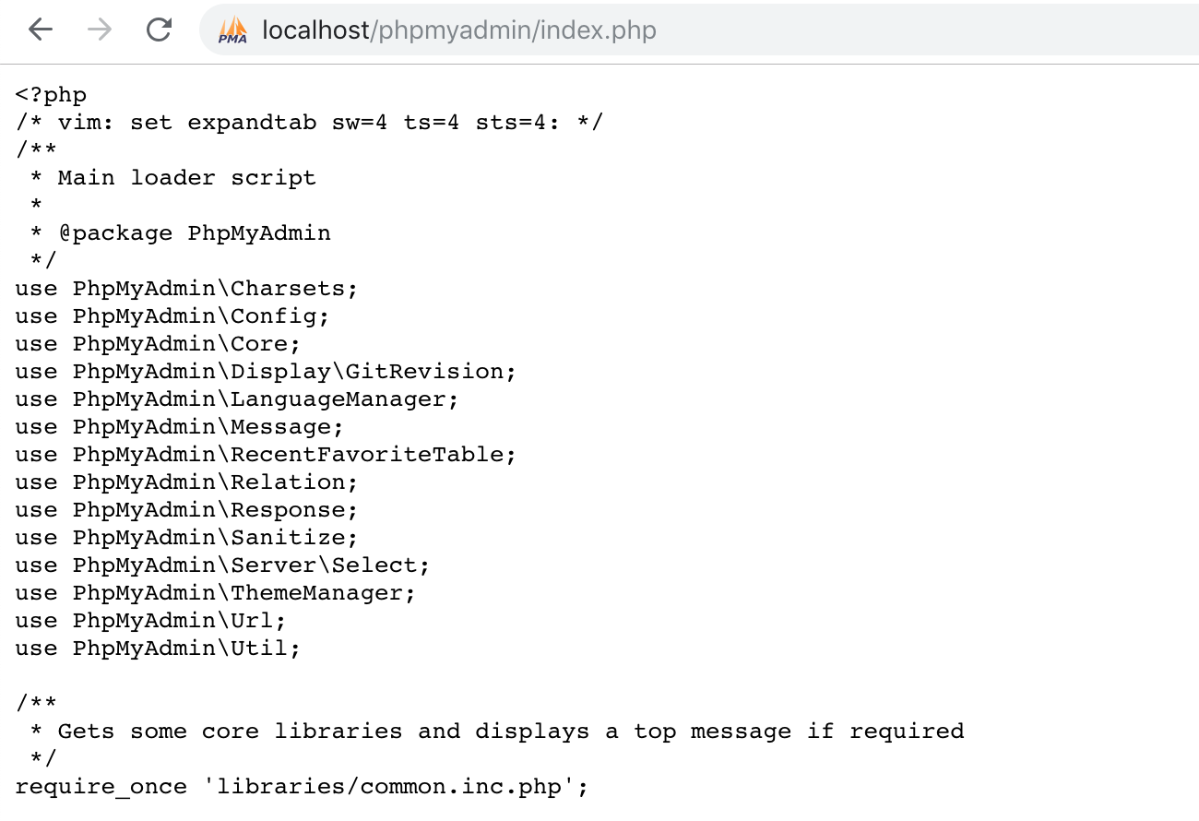Click the 'Gets some core libraries' comment line
Viewport: 1199px width, 821px height.
coord(497,732)
